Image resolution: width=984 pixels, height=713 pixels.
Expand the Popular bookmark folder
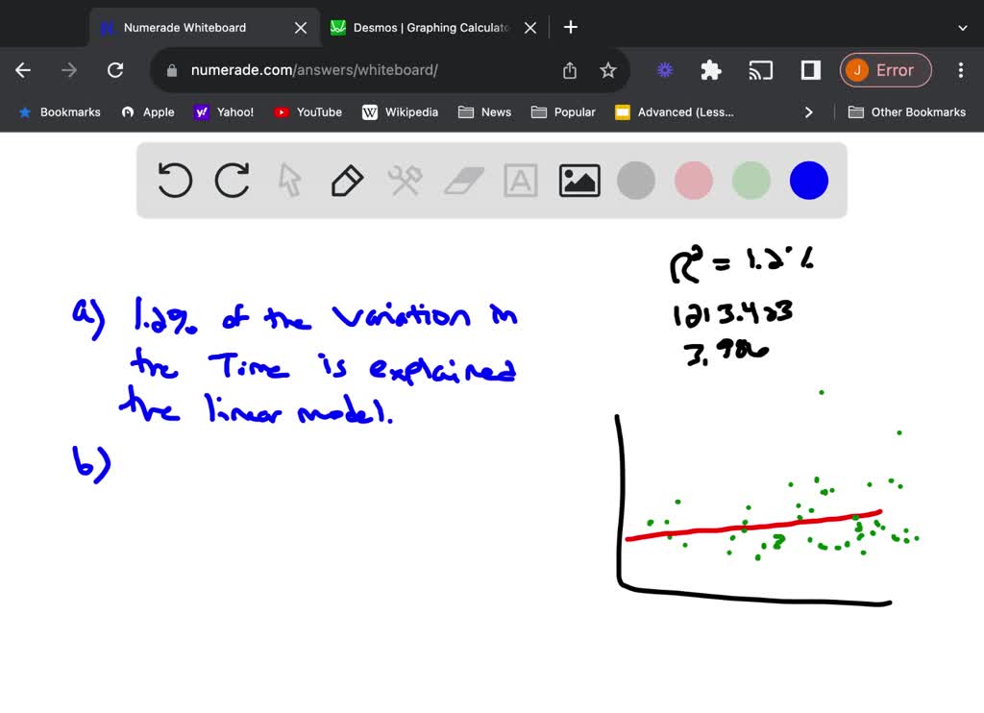pyautogui.click(x=563, y=112)
